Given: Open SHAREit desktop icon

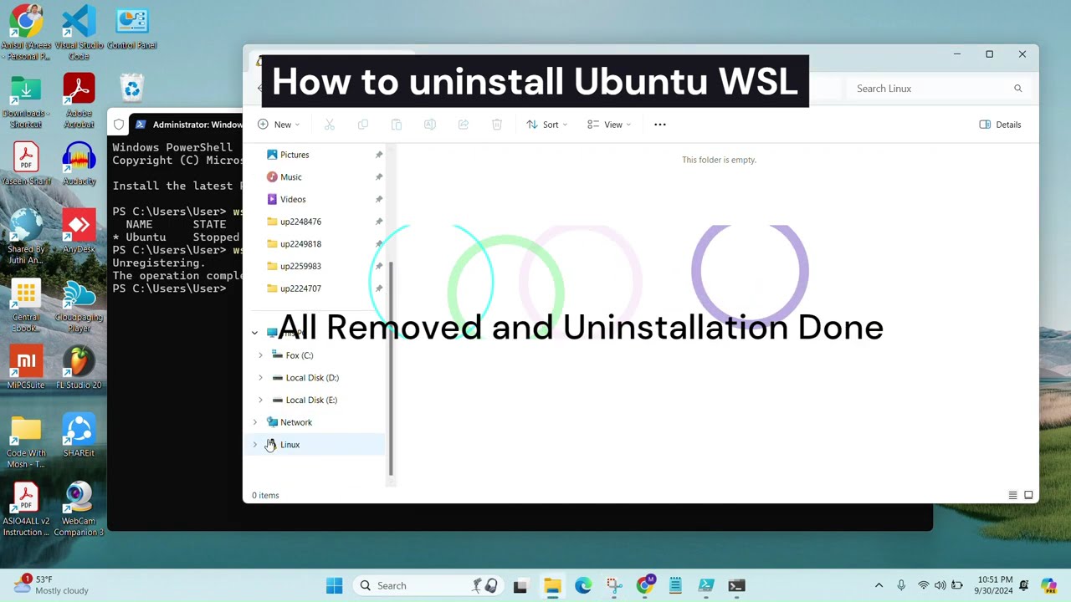Looking at the screenshot, I should (79, 436).
